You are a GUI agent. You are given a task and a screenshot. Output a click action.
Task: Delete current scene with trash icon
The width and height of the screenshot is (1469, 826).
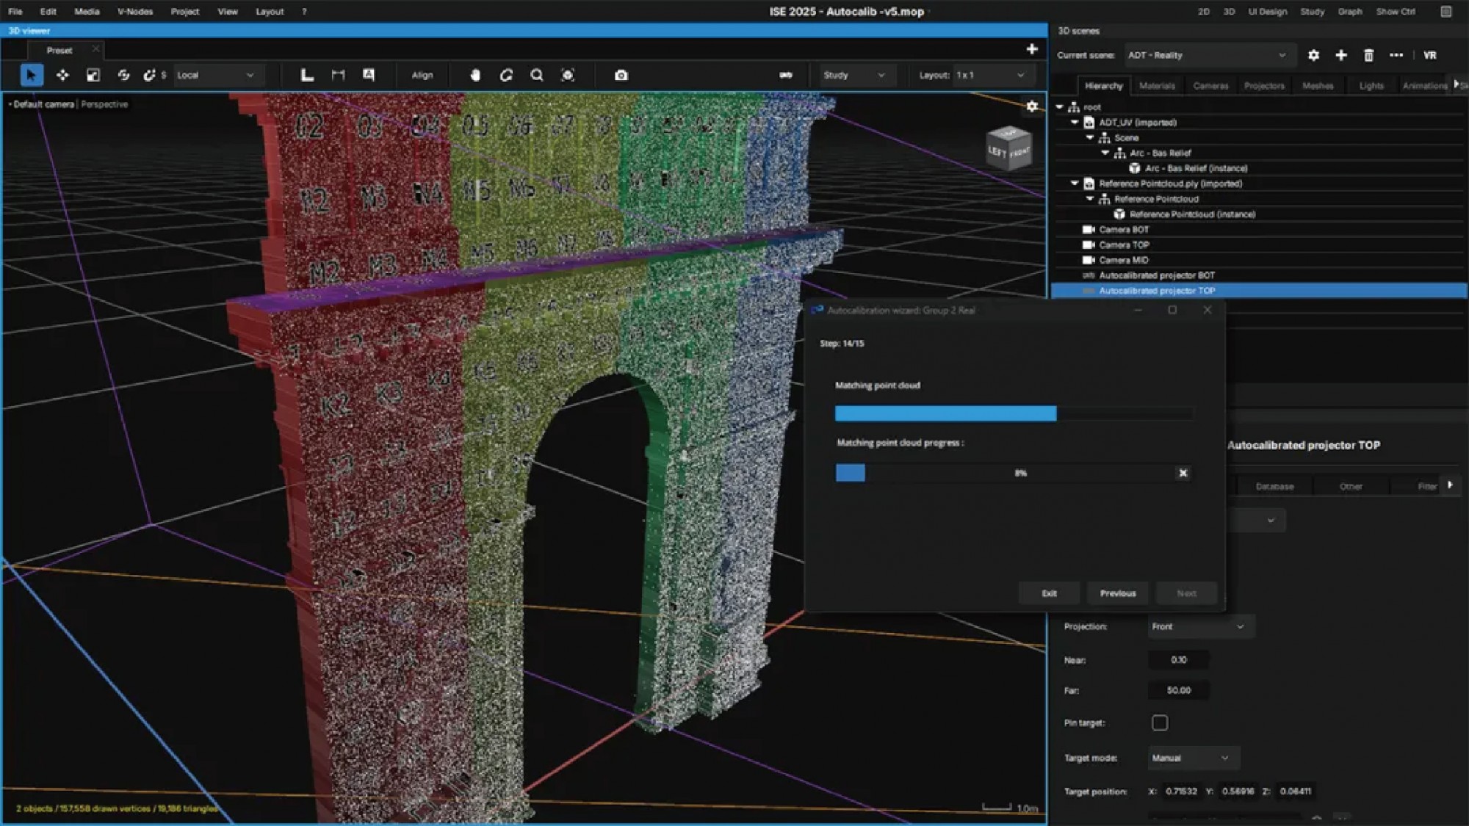point(1368,55)
